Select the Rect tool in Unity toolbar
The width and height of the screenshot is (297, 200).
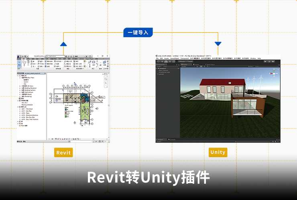click(x=173, y=62)
